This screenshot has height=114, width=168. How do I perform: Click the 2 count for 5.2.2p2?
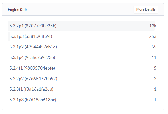tap(155, 79)
